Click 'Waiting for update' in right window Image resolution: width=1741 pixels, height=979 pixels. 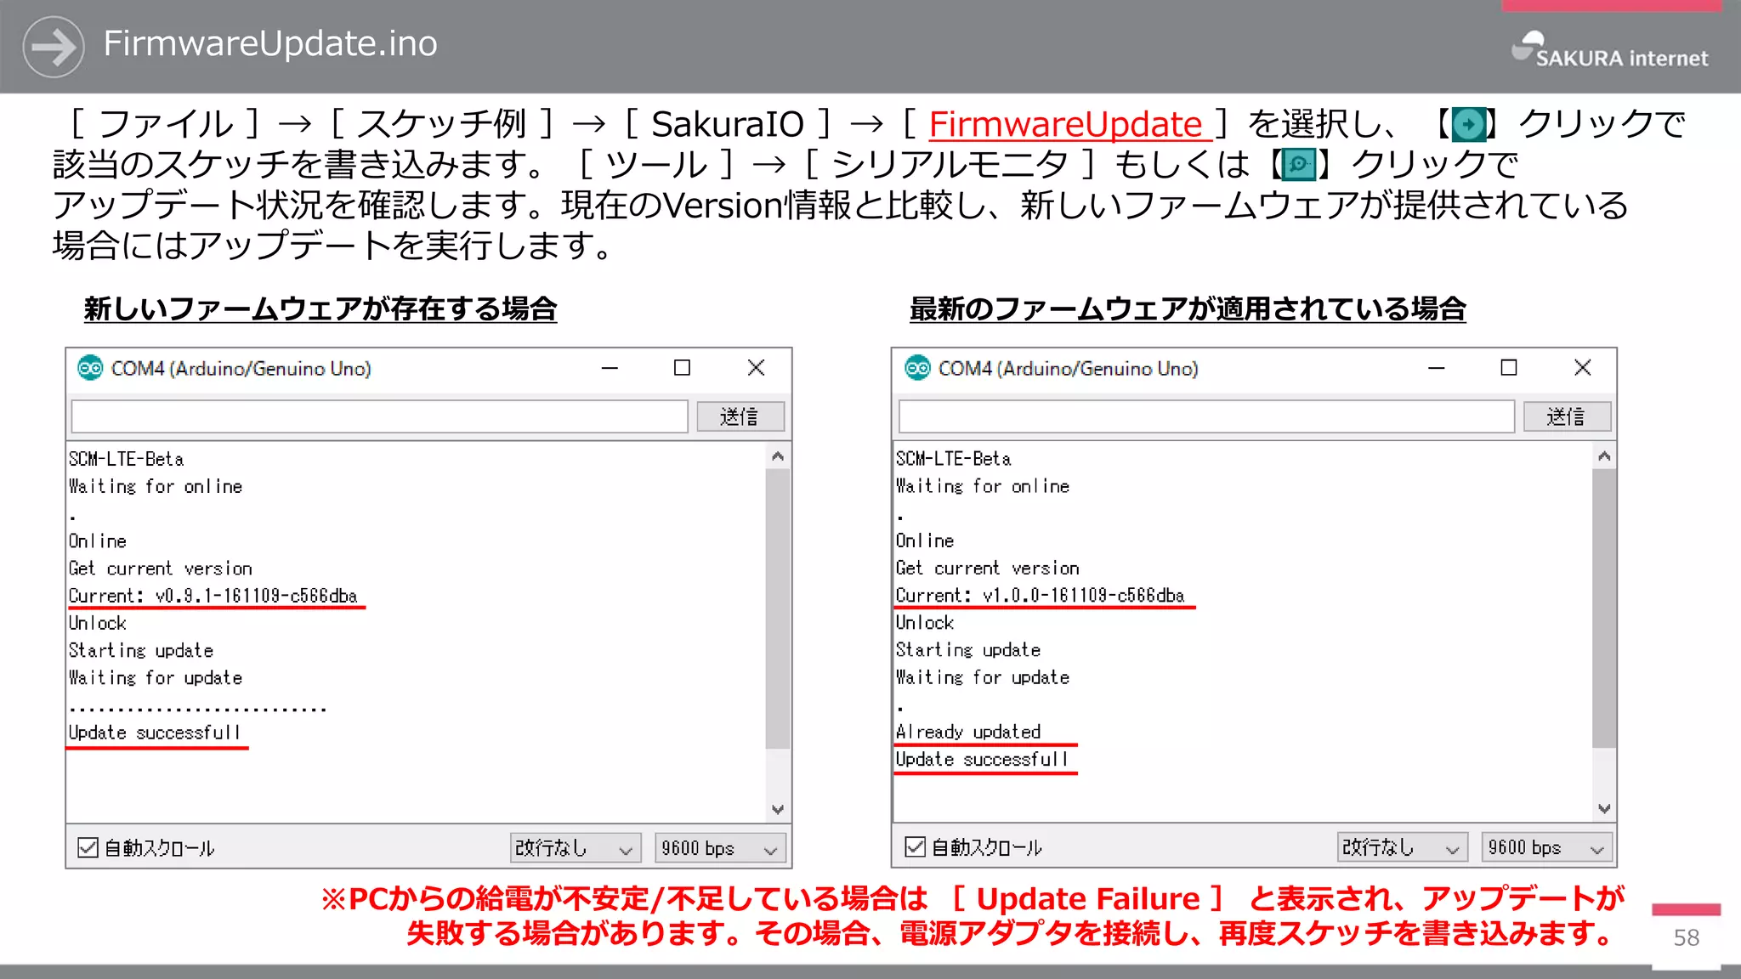[983, 677]
